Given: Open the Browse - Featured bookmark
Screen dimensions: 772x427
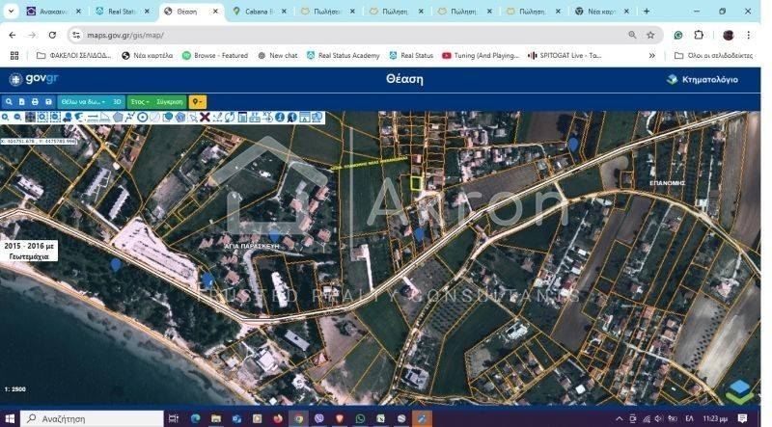Looking at the screenshot, I should pyautogui.click(x=215, y=55).
